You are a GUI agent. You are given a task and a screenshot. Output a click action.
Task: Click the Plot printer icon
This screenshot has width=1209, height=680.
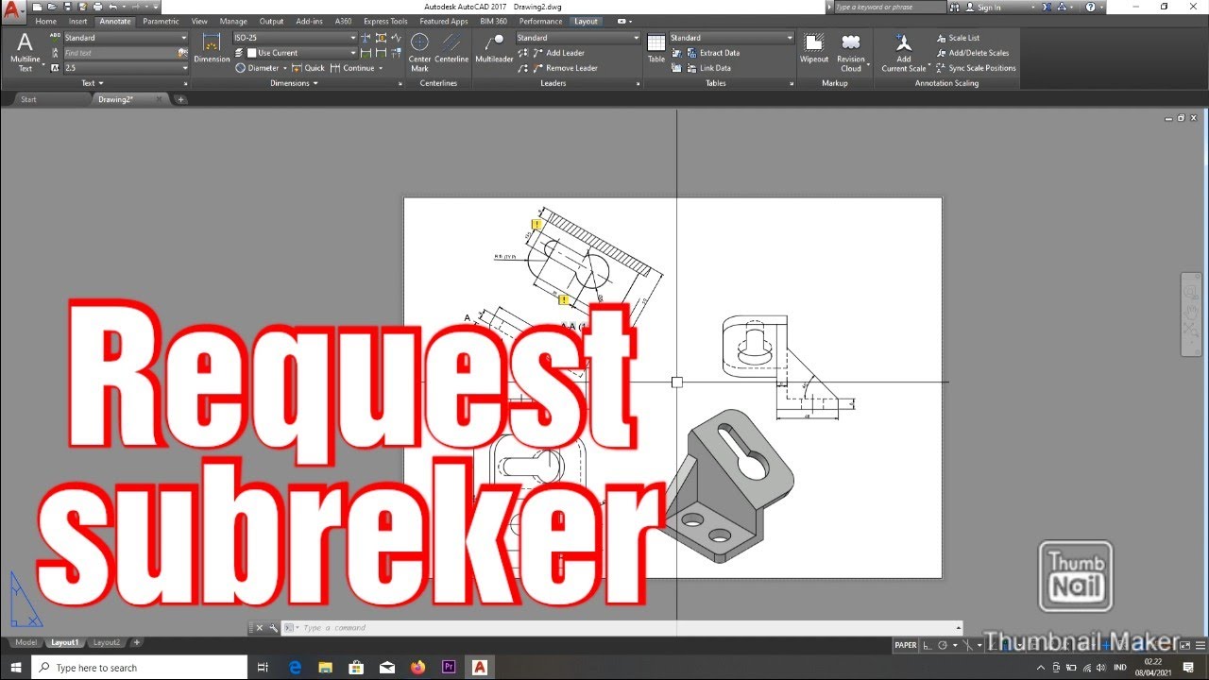97,7
